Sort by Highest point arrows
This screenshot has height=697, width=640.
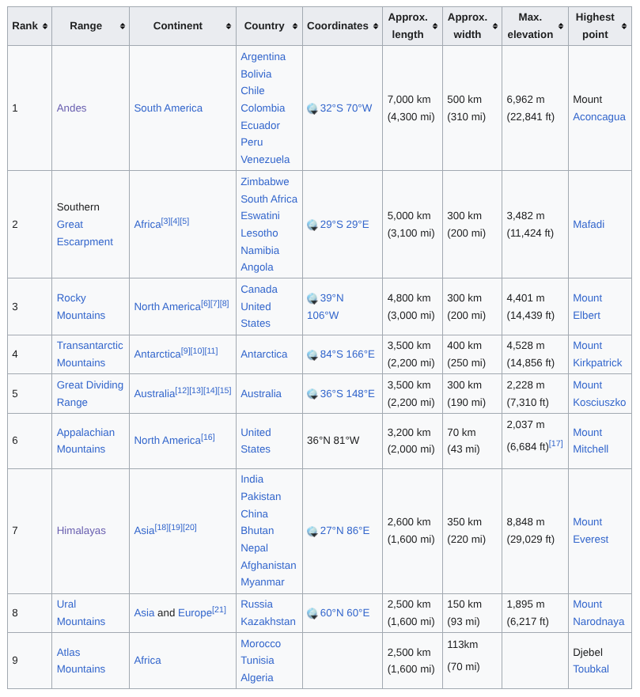click(624, 26)
